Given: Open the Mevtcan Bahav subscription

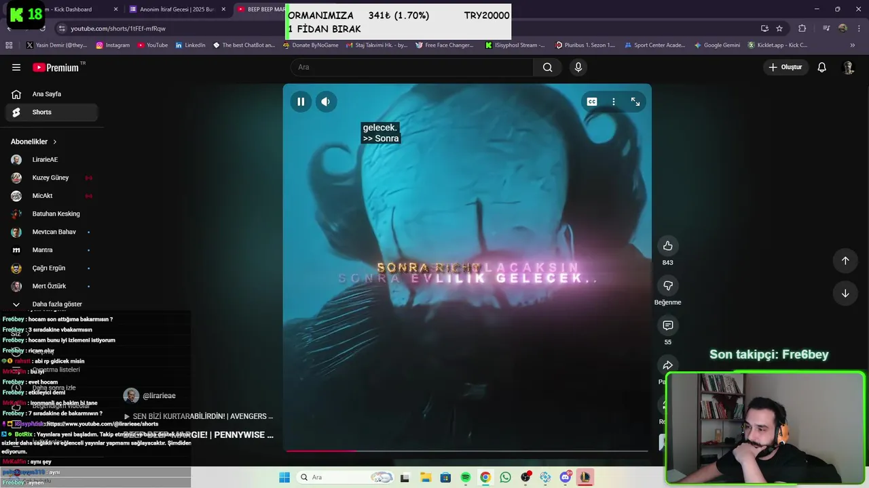Looking at the screenshot, I should tap(52, 232).
